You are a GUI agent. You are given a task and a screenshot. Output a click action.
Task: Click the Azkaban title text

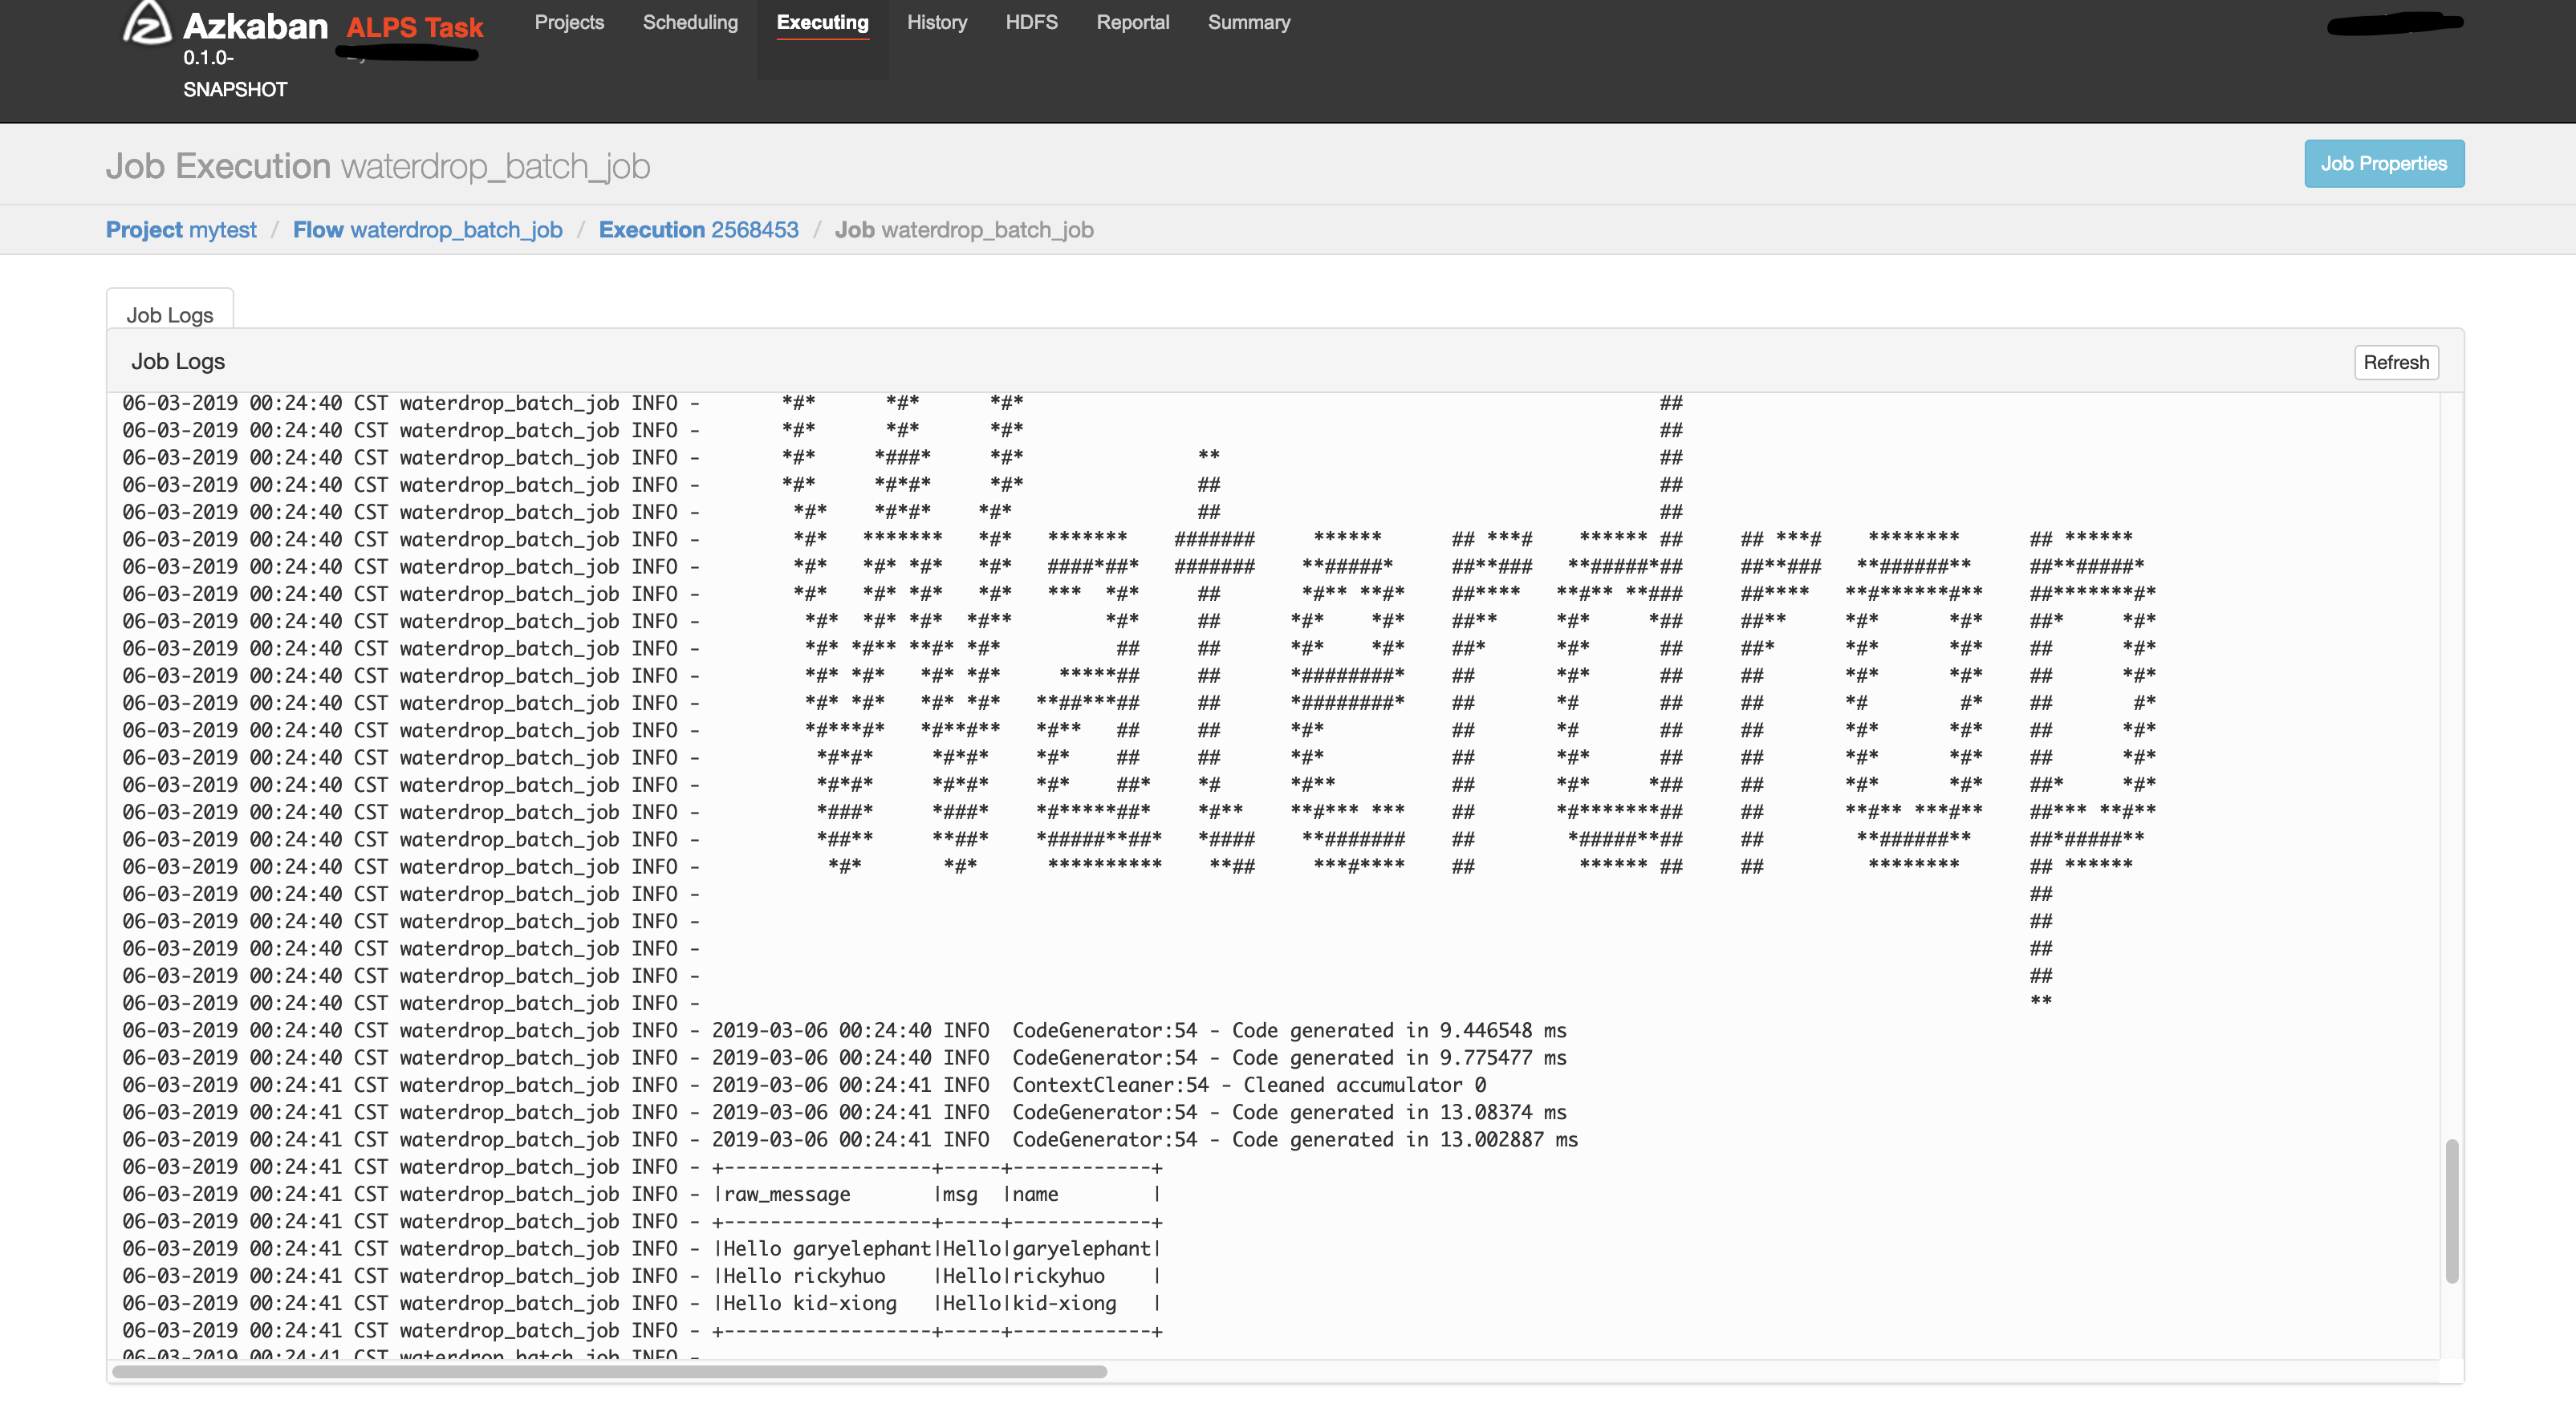(x=255, y=26)
